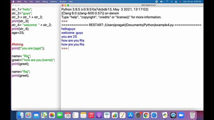Viewport: 214px width, 120px height.
Task: Zoom the IDLE Shell window
Action: (68, 5)
